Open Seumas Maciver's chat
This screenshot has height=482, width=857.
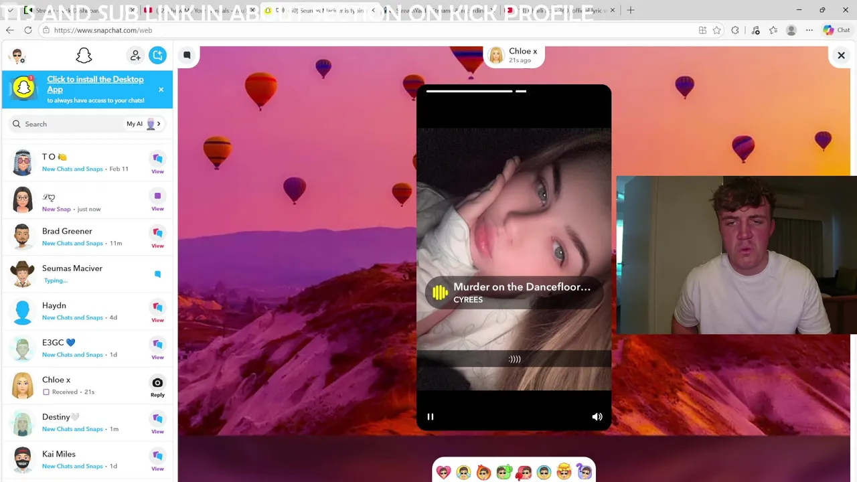click(x=87, y=274)
